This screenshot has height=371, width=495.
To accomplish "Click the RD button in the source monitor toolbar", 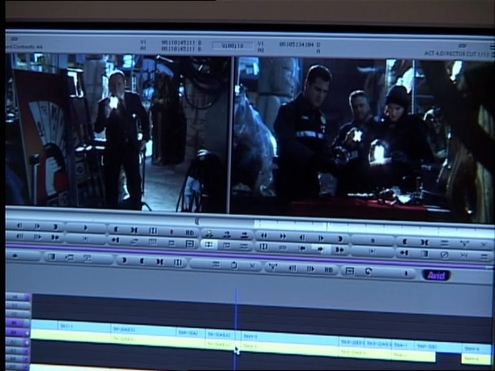I will click(189, 233).
